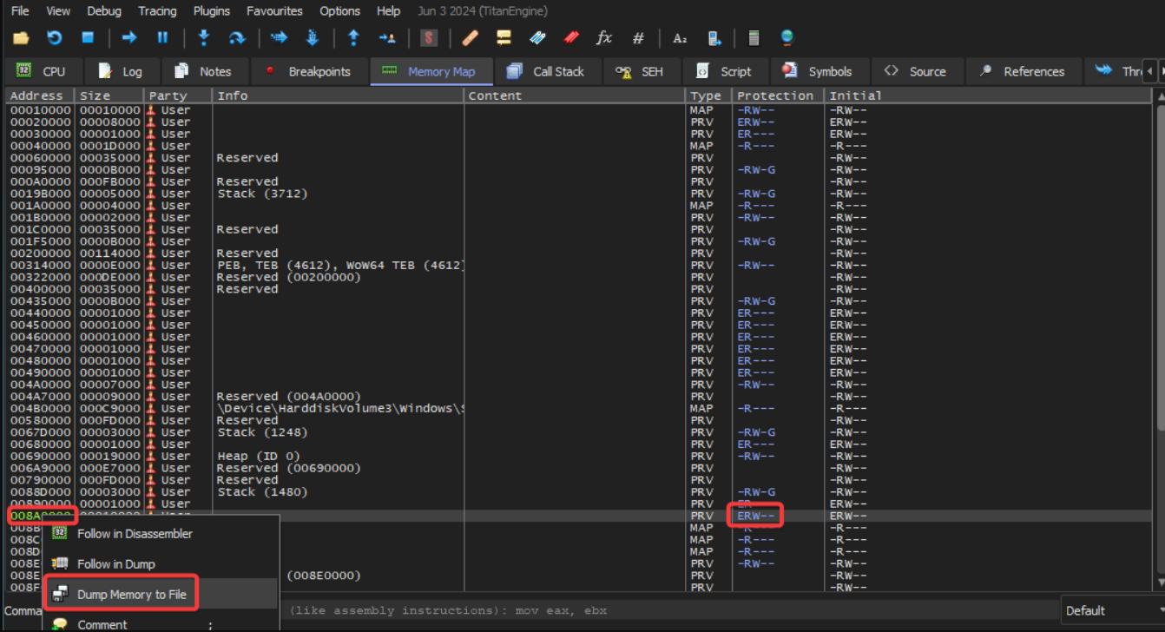1165x632 pixels.
Task: Run the program with arrow icon
Action: pos(129,38)
